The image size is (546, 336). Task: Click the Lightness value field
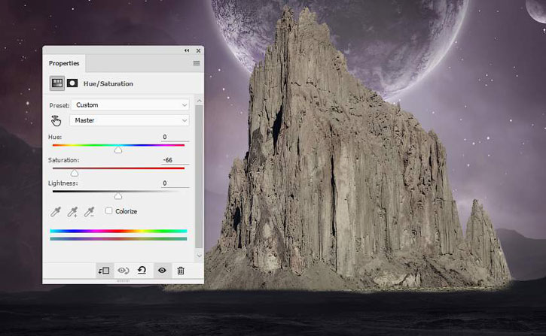(175, 183)
